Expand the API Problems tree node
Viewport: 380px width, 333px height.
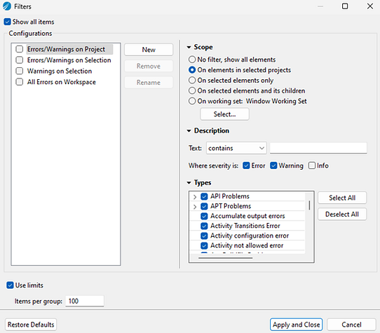pyautogui.click(x=195, y=197)
